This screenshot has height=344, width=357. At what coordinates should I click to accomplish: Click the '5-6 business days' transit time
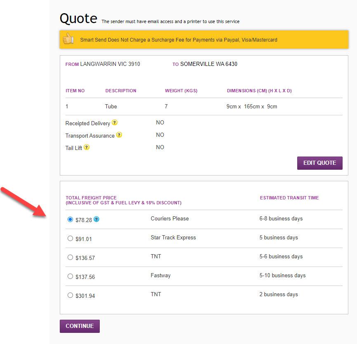(281, 257)
